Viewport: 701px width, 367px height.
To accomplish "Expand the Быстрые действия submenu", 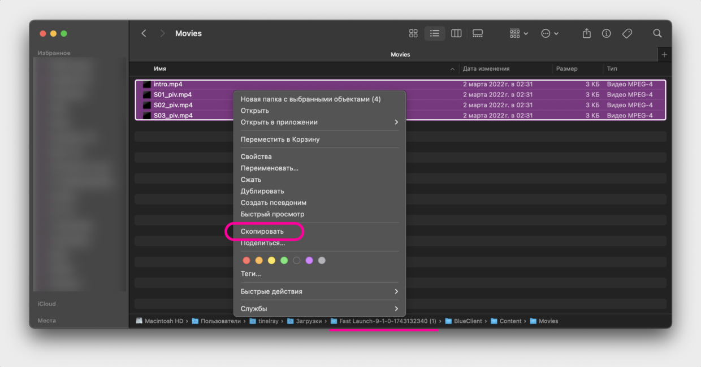I will point(319,291).
